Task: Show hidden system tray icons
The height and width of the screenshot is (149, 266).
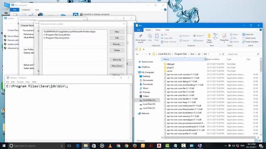Action: tap(225, 146)
